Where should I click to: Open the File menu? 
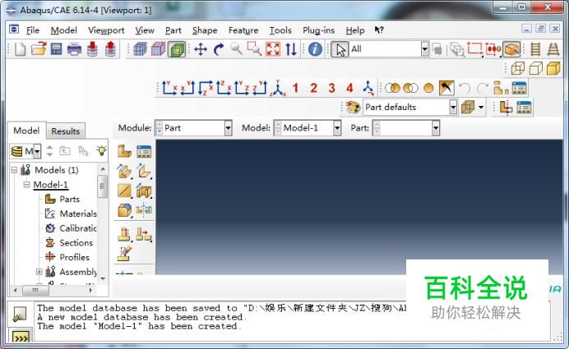(33, 30)
